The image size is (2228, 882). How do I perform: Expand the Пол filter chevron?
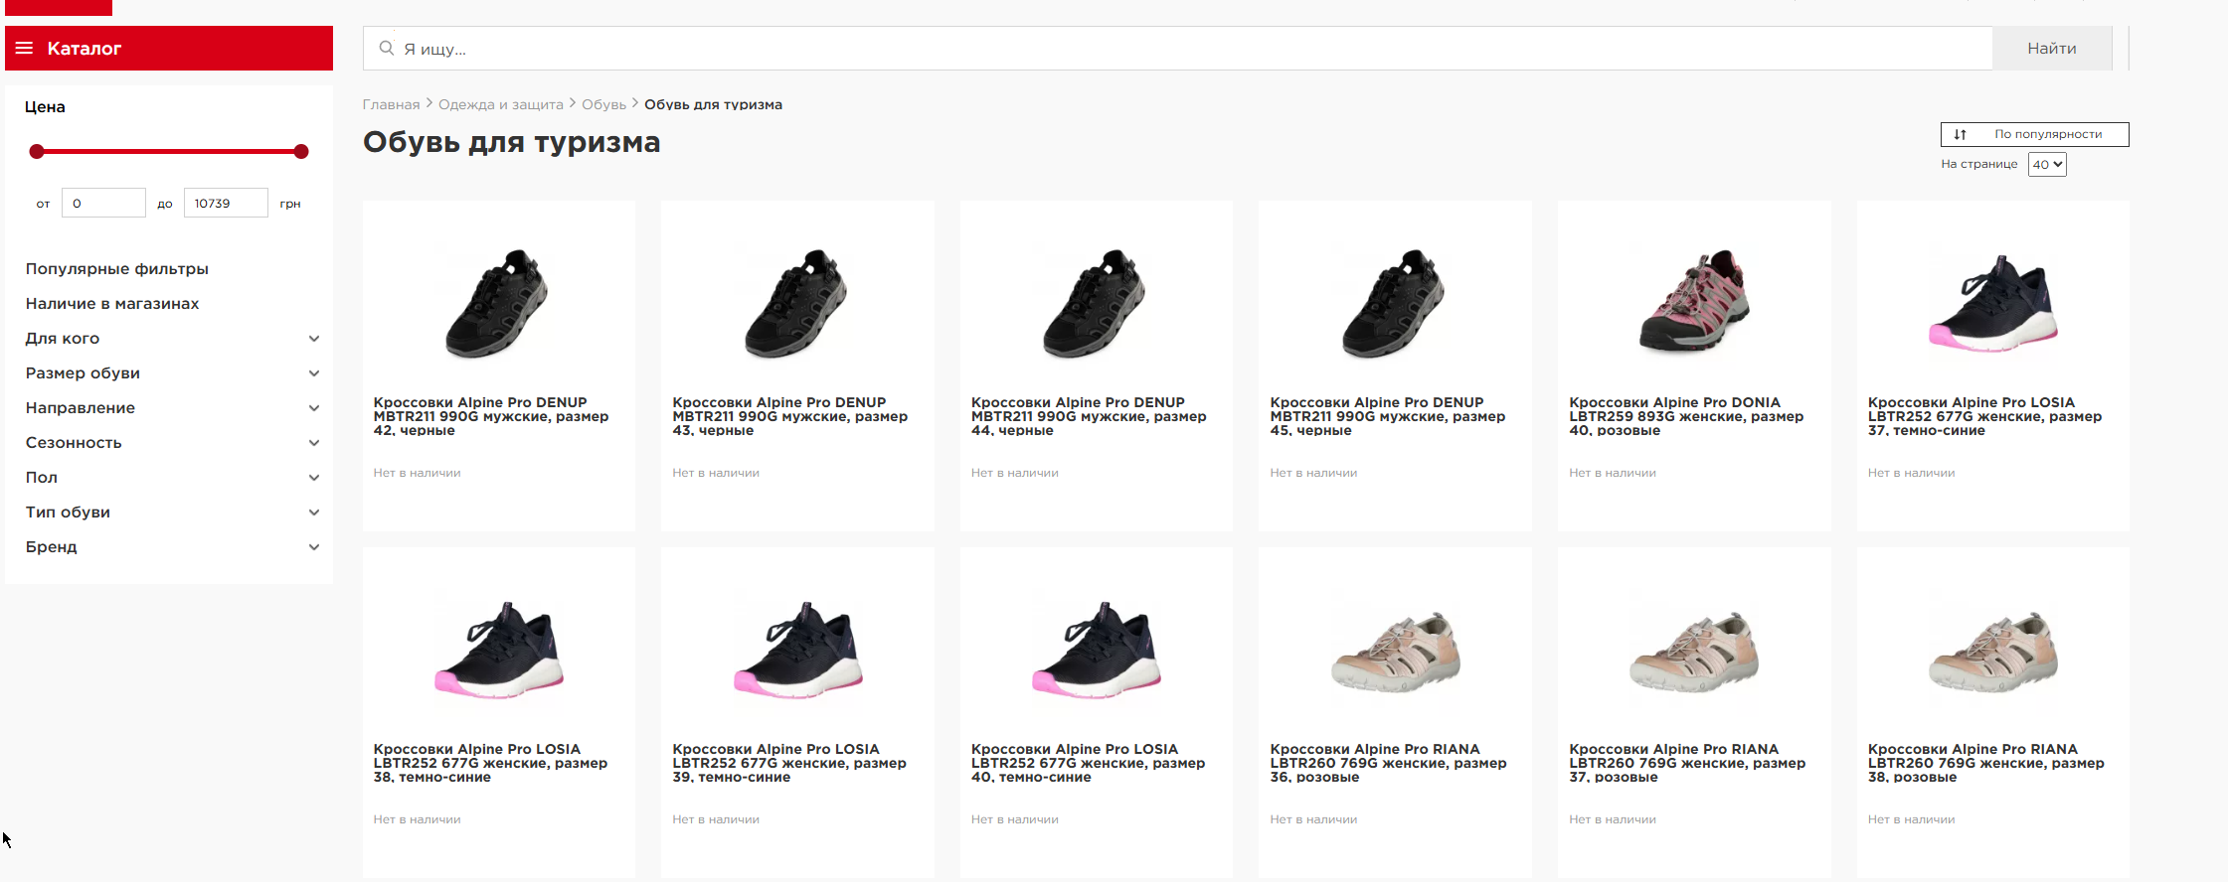point(314,478)
